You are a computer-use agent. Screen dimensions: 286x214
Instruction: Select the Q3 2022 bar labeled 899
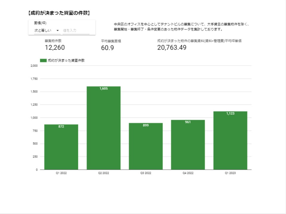click(x=146, y=146)
